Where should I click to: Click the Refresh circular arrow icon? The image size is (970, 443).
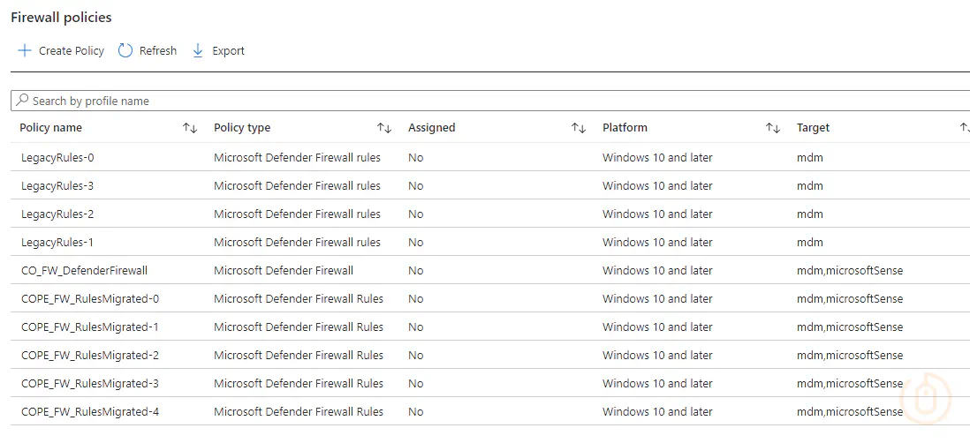click(x=125, y=50)
